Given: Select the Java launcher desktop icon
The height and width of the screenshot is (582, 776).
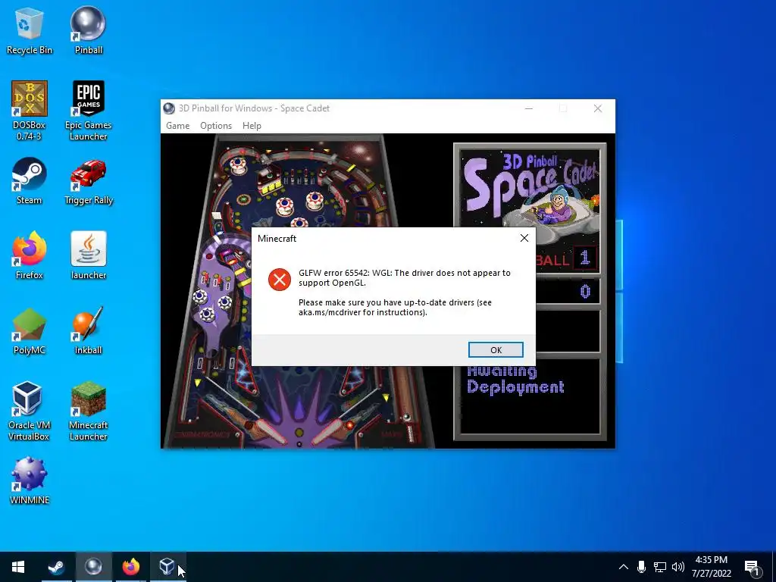Looking at the screenshot, I should (x=88, y=256).
